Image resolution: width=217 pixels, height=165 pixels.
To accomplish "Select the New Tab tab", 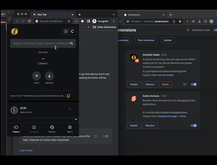I will (x=53, y=14).
